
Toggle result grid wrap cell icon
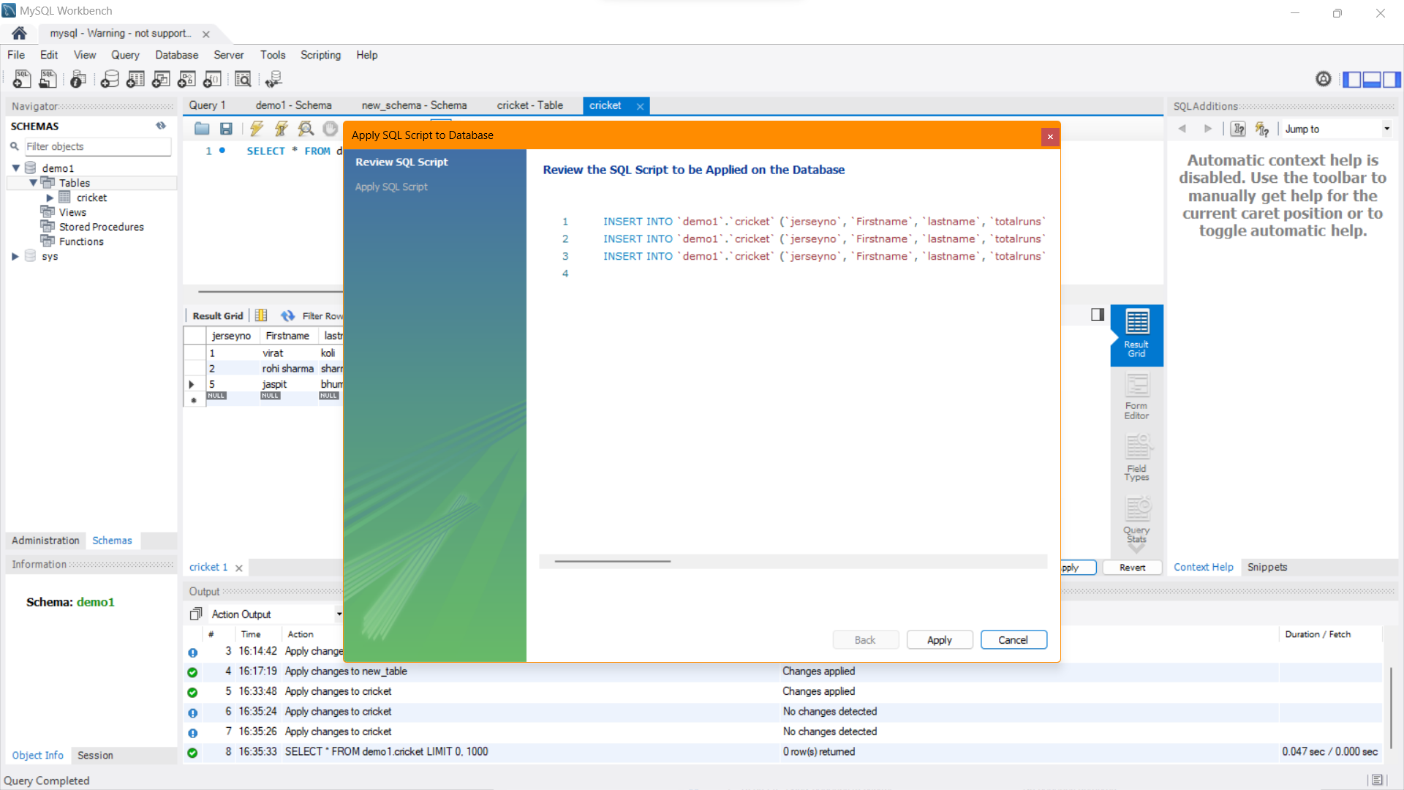[x=261, y=316]
